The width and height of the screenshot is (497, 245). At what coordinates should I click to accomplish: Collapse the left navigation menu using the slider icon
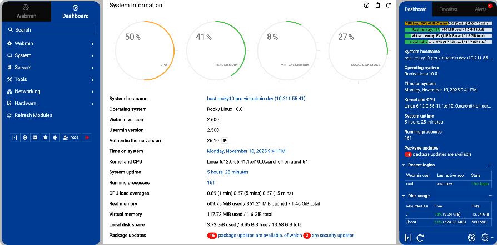click(x=15, y=137)
